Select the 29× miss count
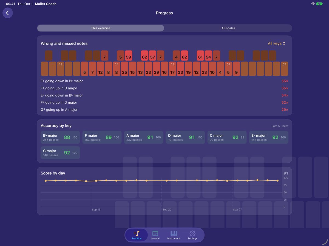Viewport: 329px width, 246px height. coord(285,110)
